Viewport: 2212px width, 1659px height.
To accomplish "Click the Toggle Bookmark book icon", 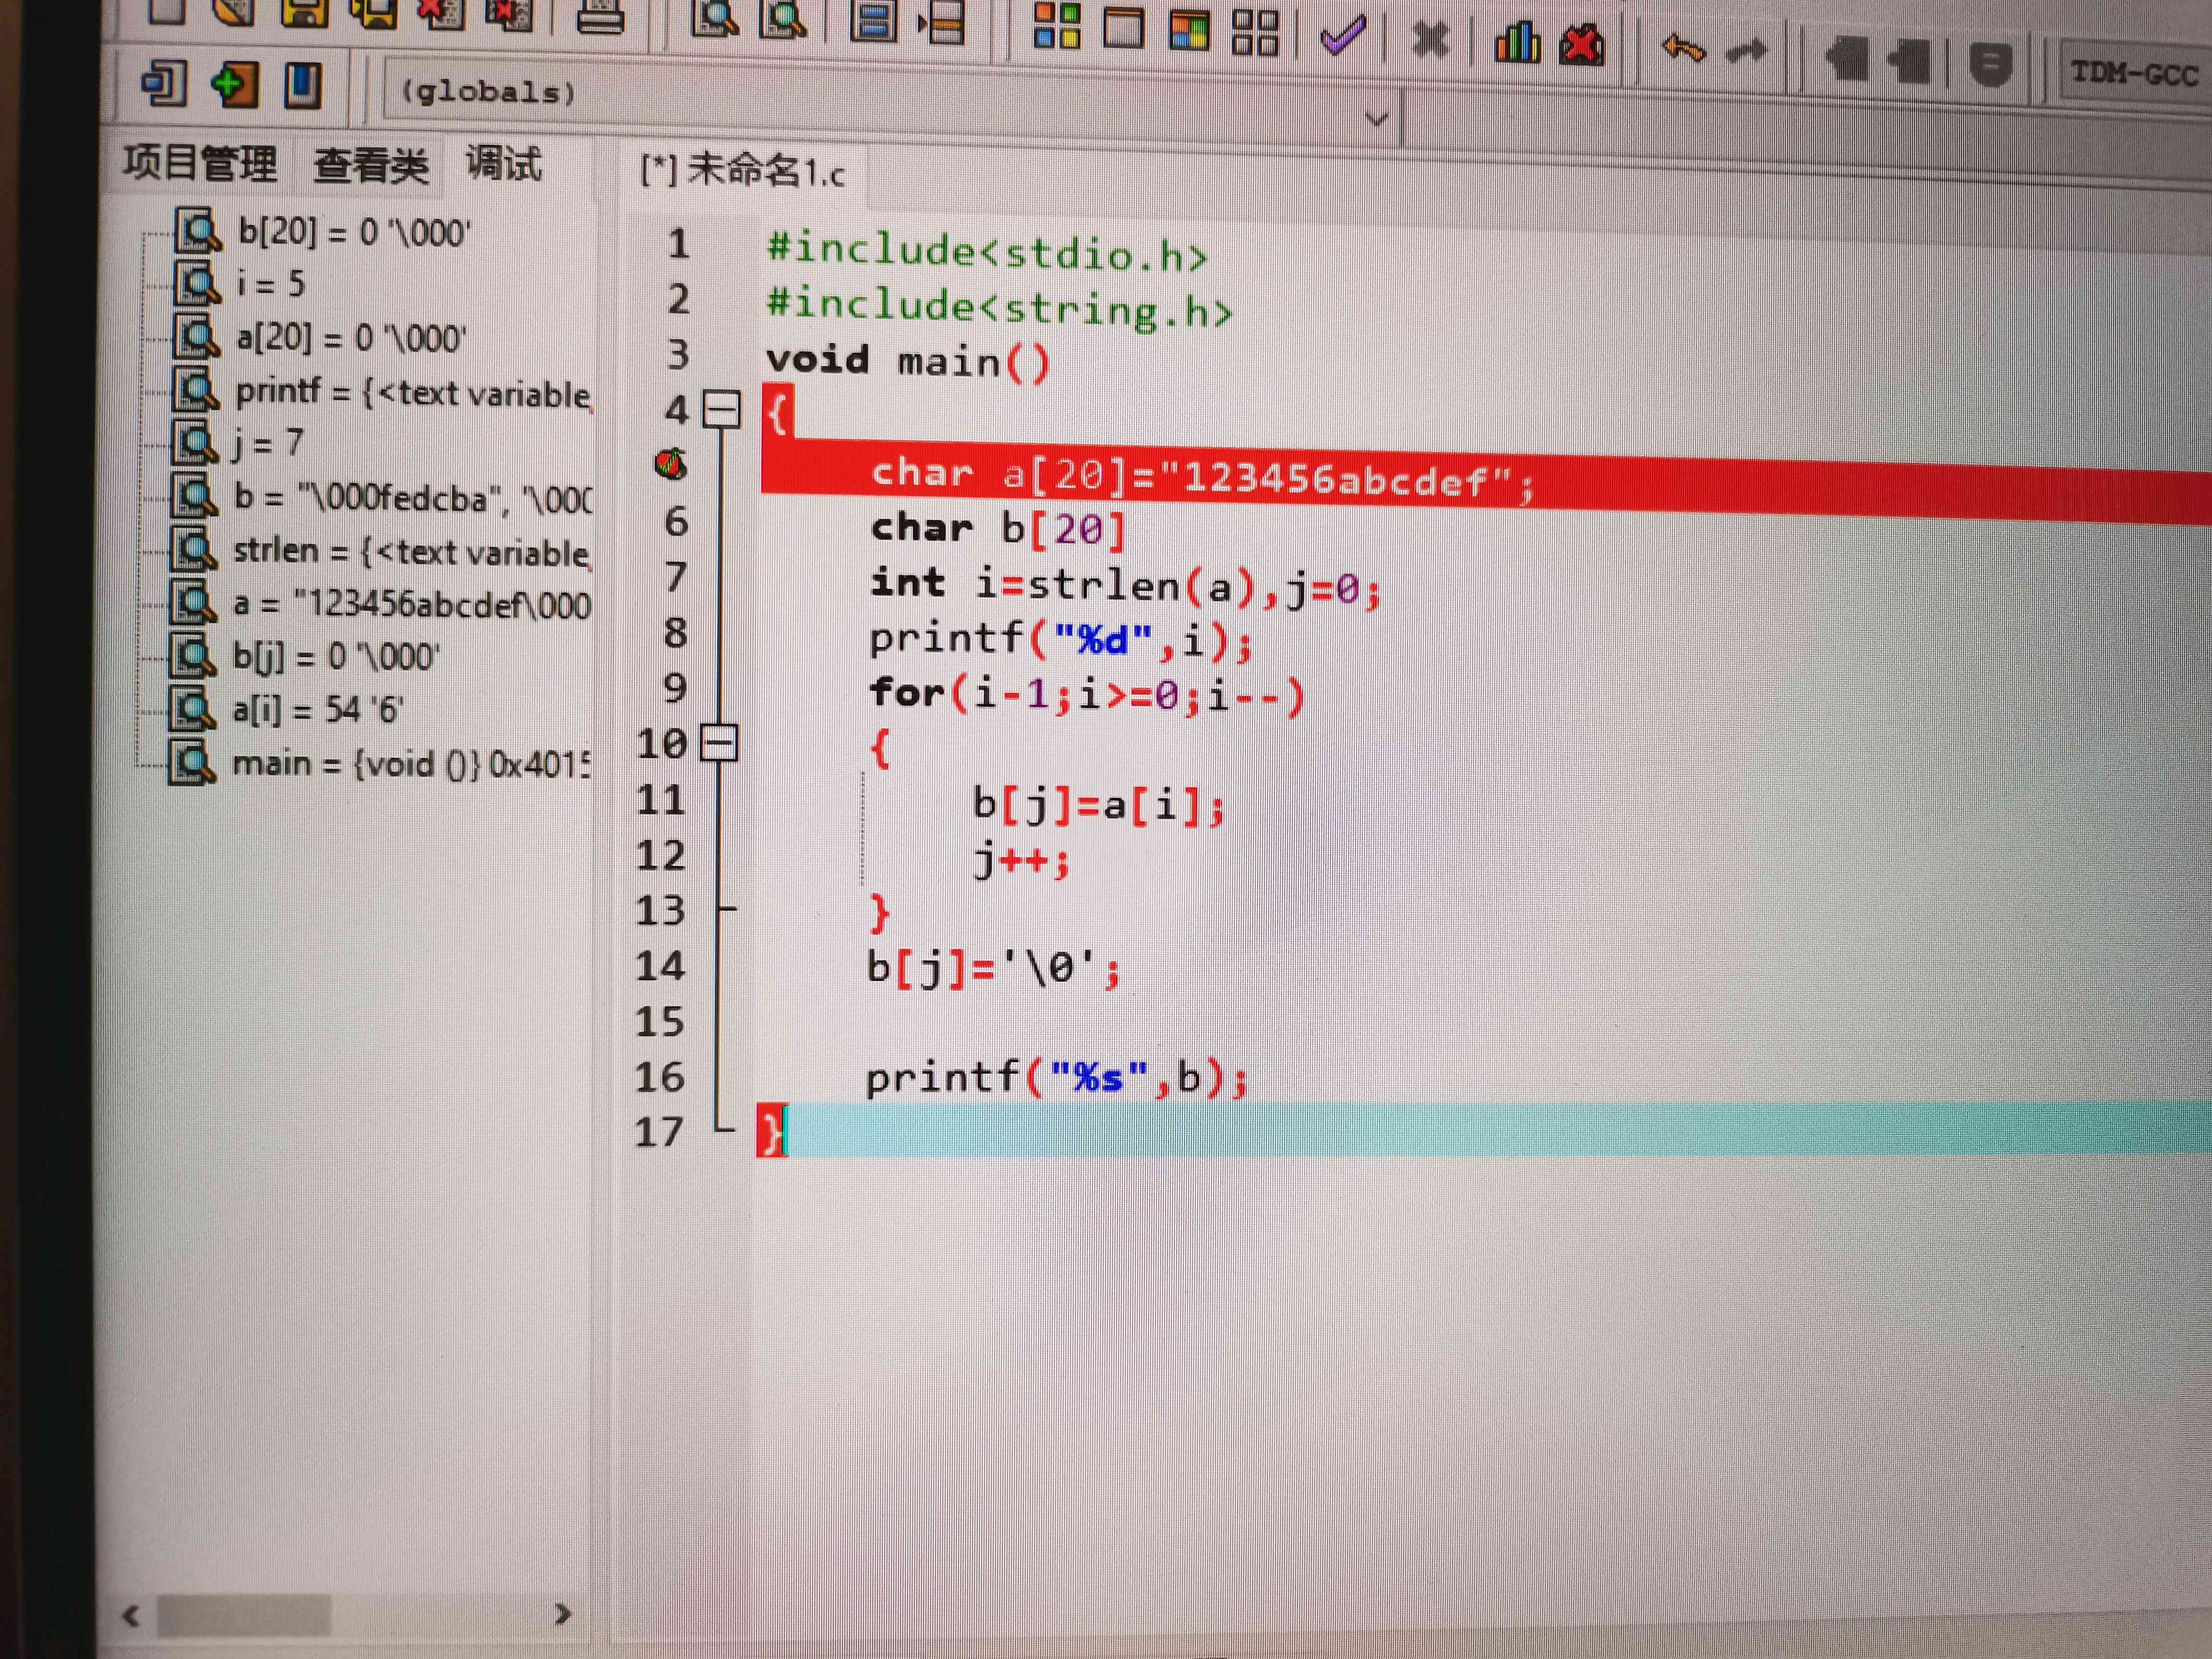I will 302,85.
